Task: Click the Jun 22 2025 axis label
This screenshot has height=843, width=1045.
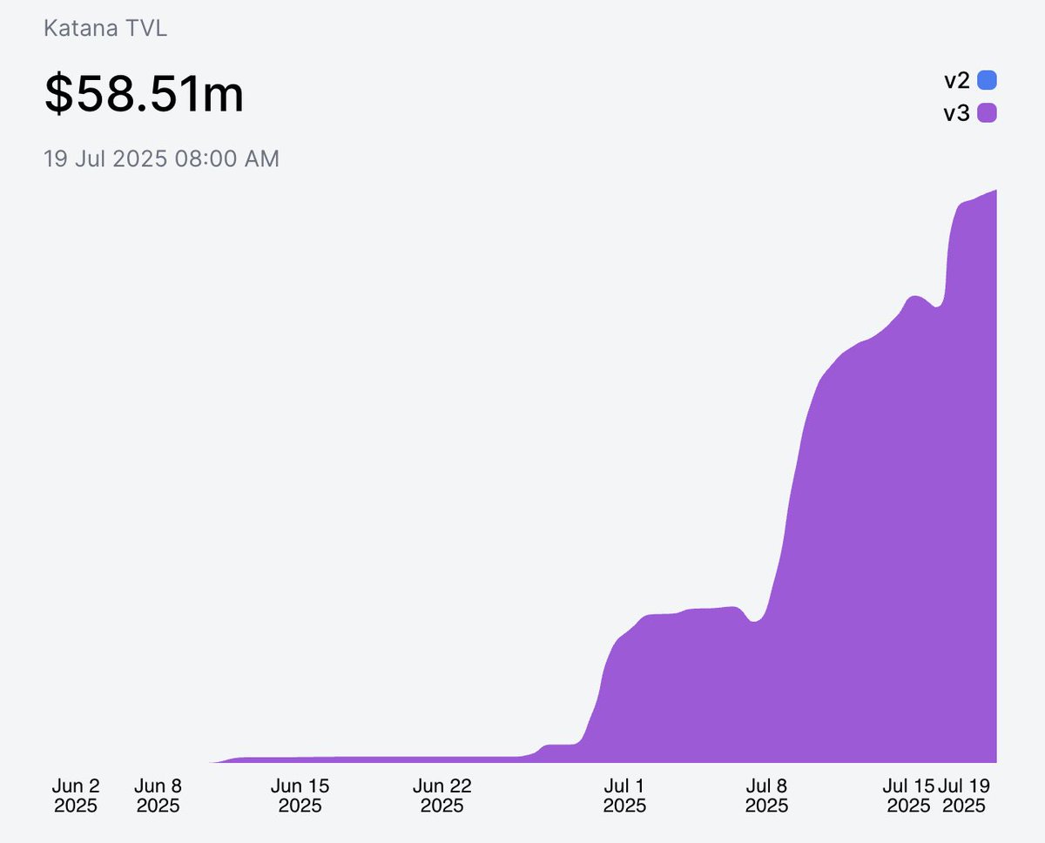Action: point(442,795)
